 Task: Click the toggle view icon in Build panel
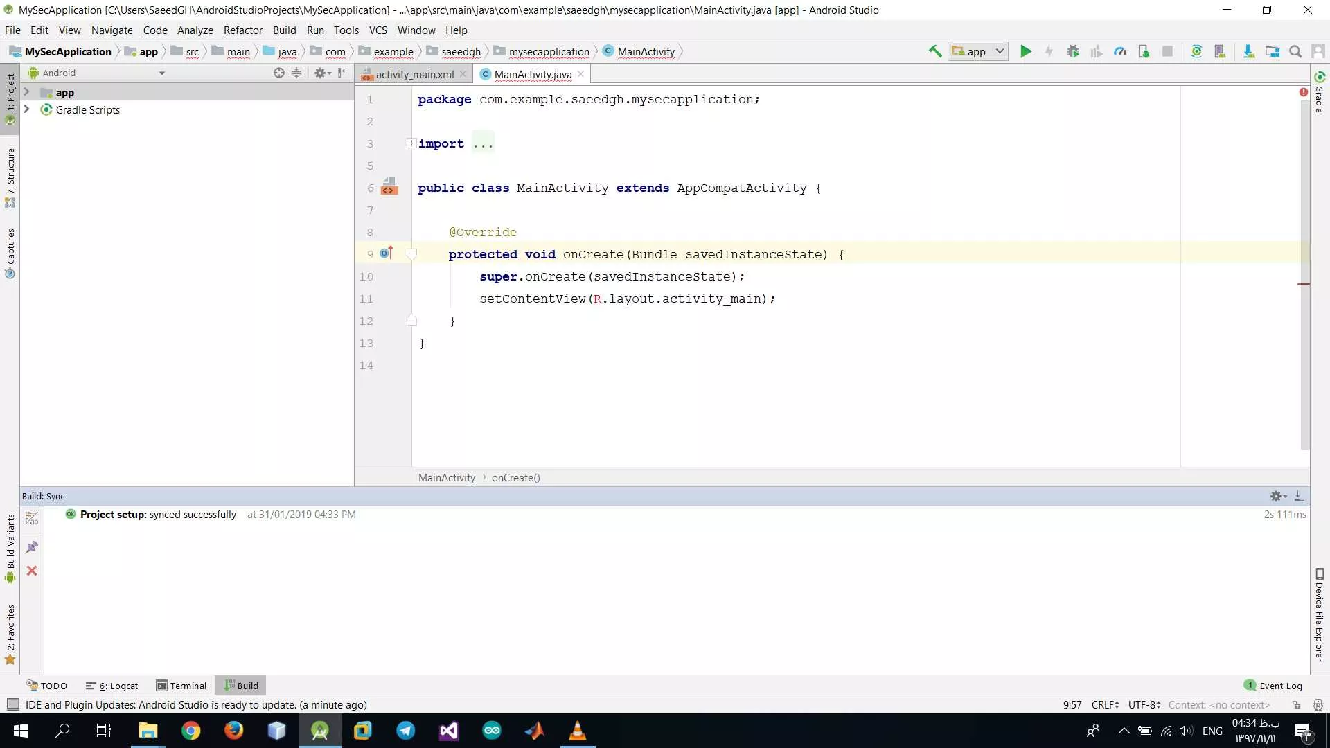tap(32, 518)
